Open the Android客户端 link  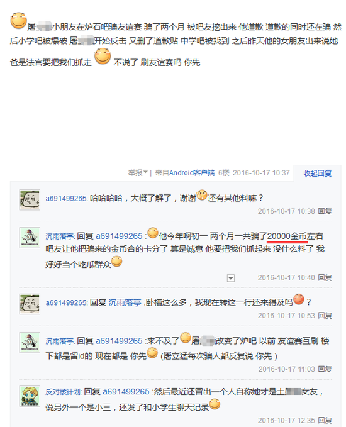click(192, 173)
